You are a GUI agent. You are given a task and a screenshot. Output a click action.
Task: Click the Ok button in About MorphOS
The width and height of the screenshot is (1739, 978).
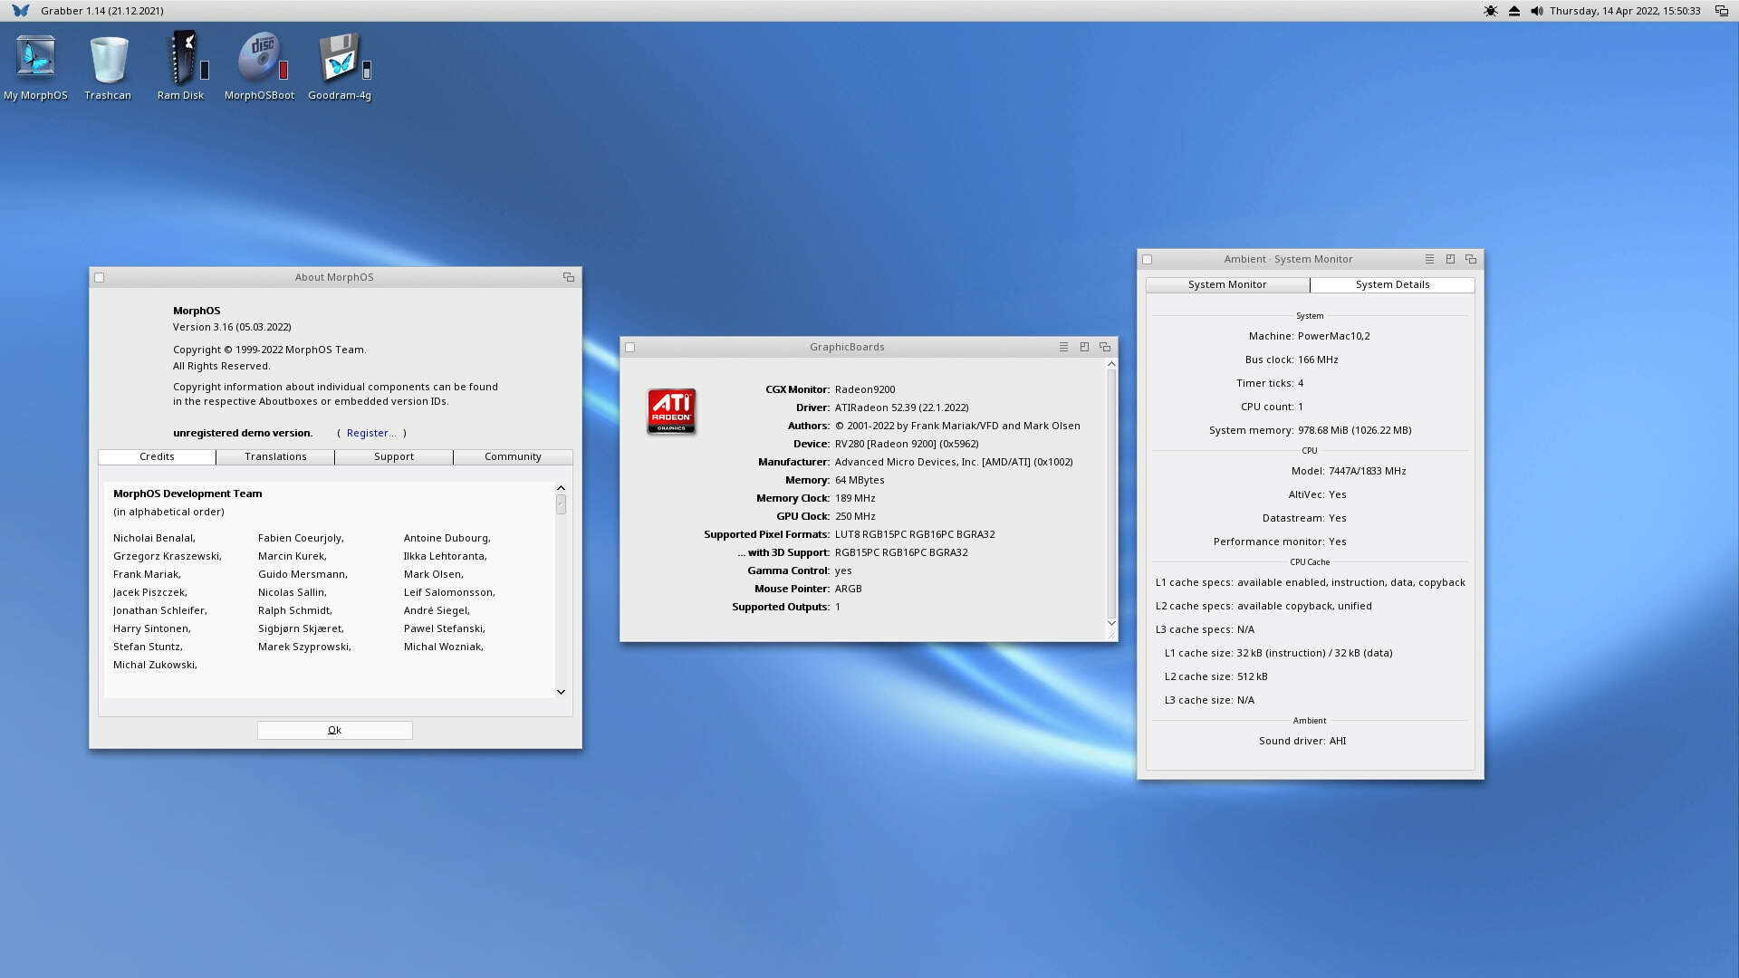[x=335, y=730]
